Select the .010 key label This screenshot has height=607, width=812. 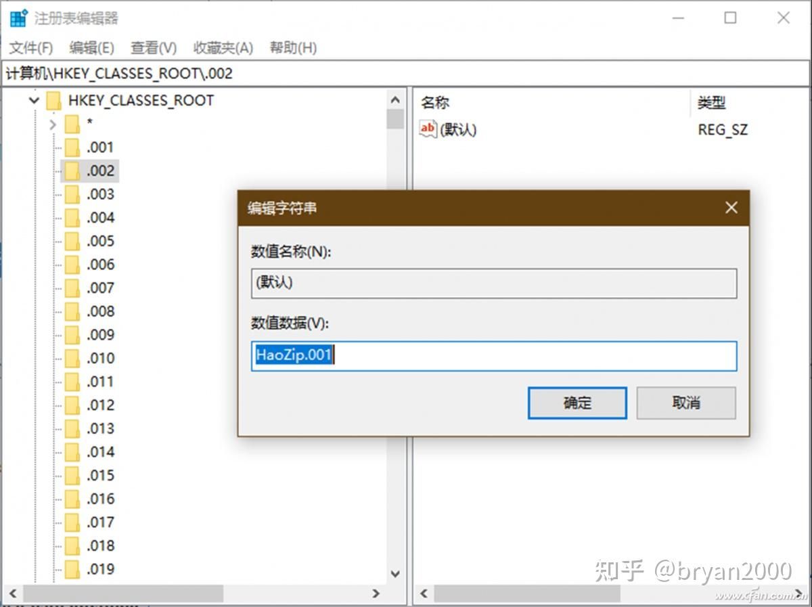click(101, 358)
